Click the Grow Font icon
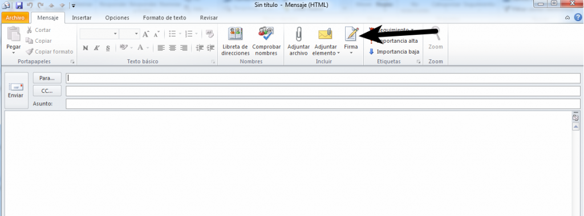The height and width of the screenshot is (216, 584). pyautogui.click(x=146, y=34)
